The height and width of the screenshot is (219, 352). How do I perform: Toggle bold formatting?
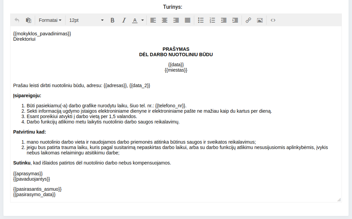(112, 20)
